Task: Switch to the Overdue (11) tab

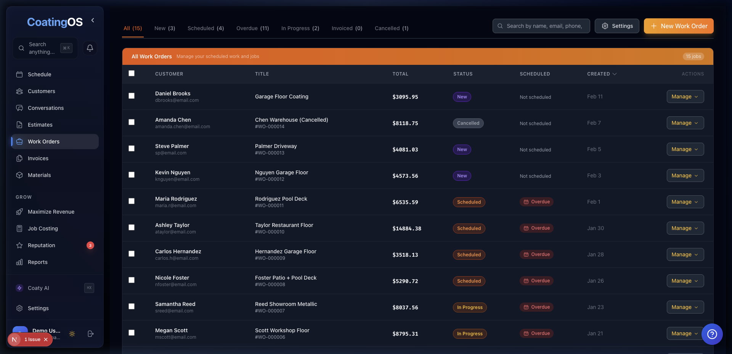Action: (x=252, y=28)
